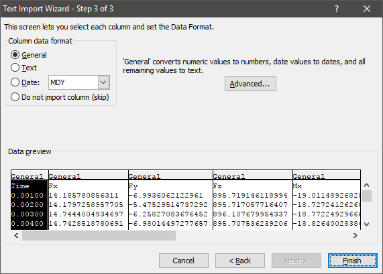Open the Advanced settings button
The height and width of the screenshot is (274, 383).
[x=250, y=84]
